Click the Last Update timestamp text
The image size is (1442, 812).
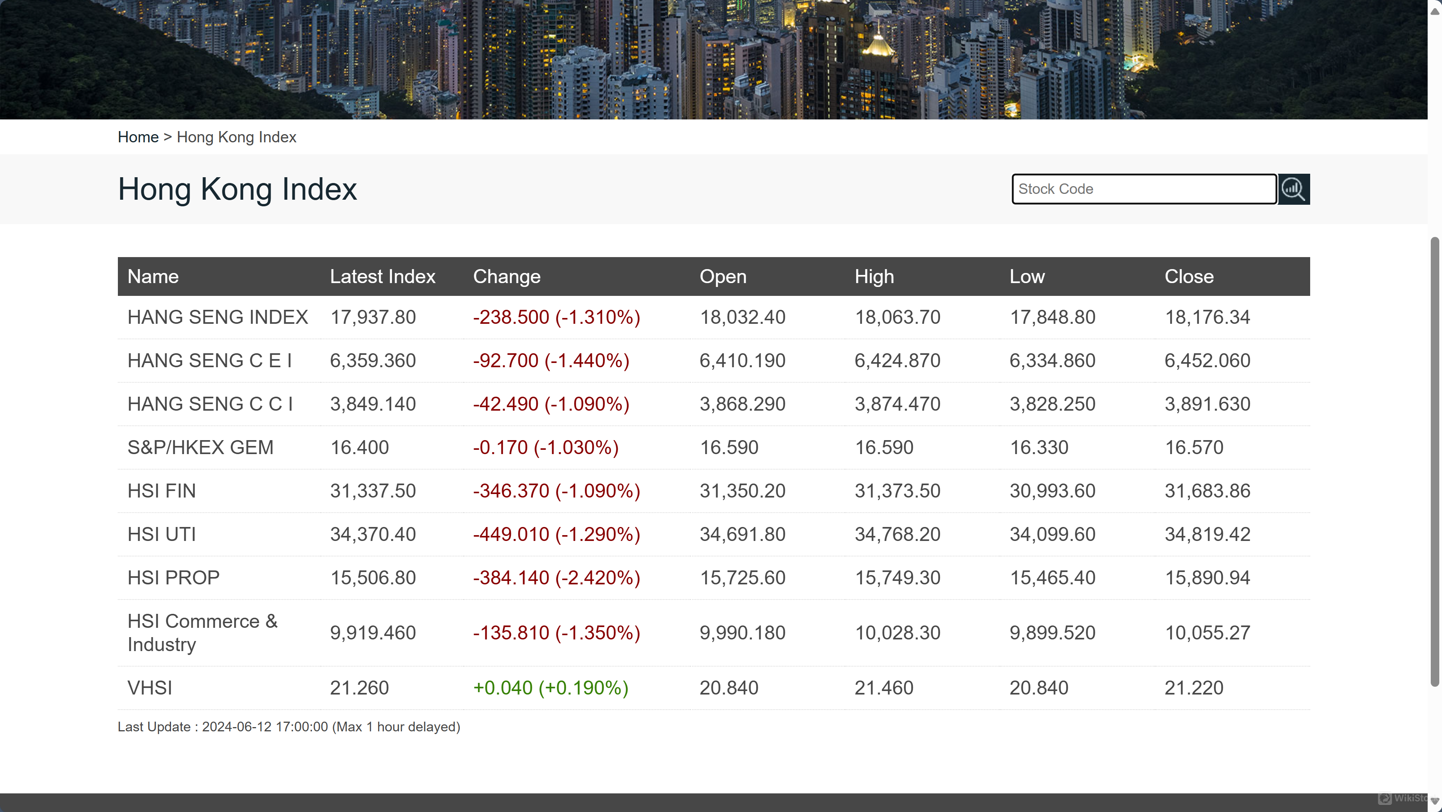[289, 727]
